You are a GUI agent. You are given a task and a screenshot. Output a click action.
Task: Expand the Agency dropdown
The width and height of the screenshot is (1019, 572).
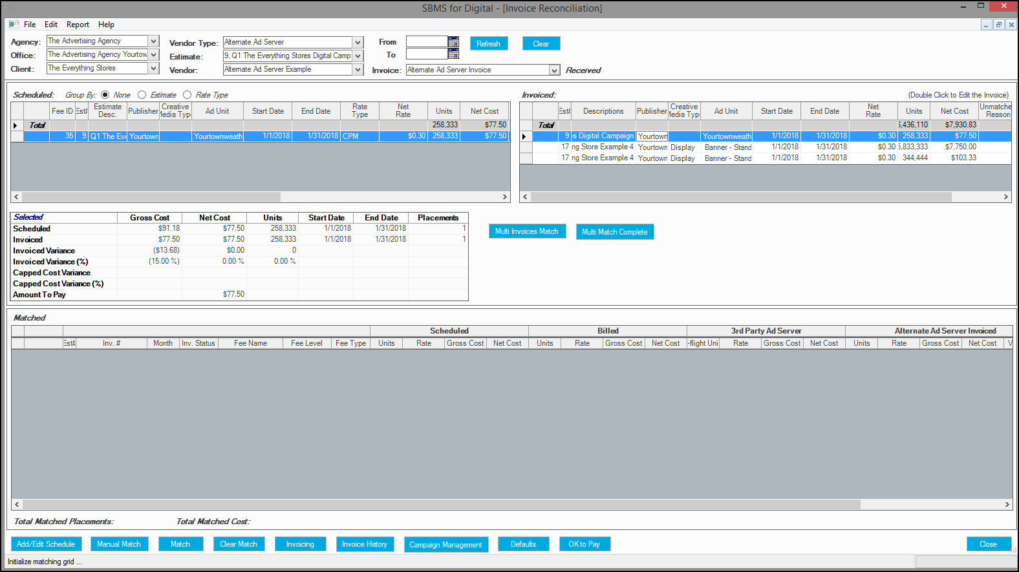click(x=153, y=41)
